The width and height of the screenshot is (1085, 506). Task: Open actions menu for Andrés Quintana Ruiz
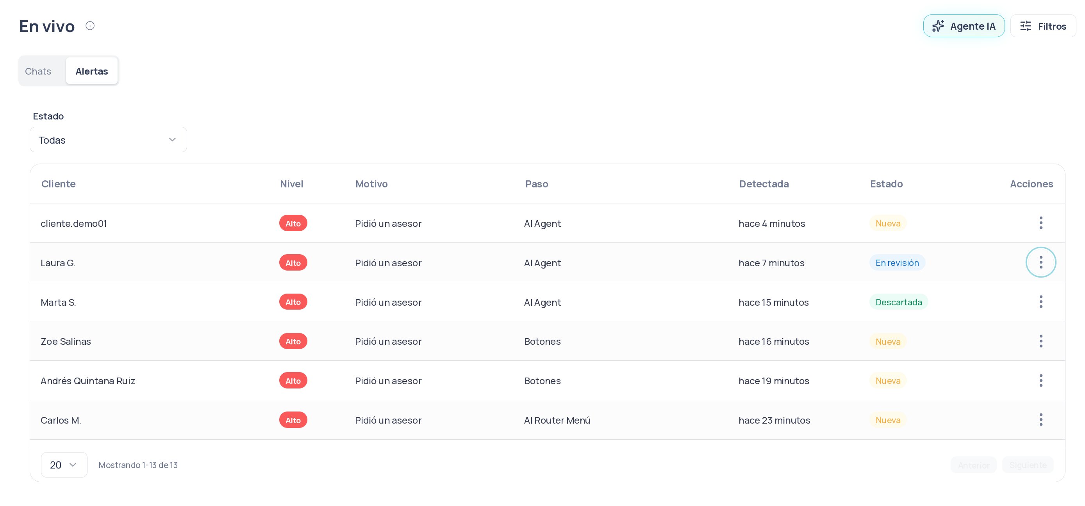[x=1040, y=381]
